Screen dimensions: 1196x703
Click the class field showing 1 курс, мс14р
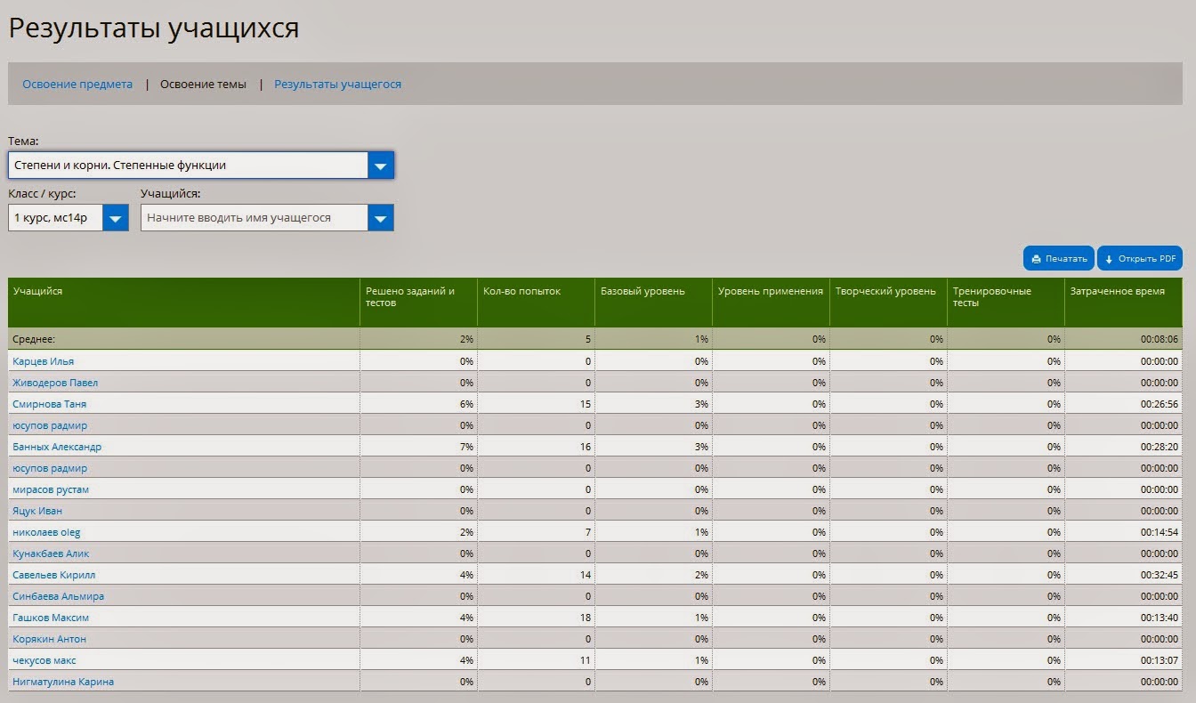[x=56, y=217]
